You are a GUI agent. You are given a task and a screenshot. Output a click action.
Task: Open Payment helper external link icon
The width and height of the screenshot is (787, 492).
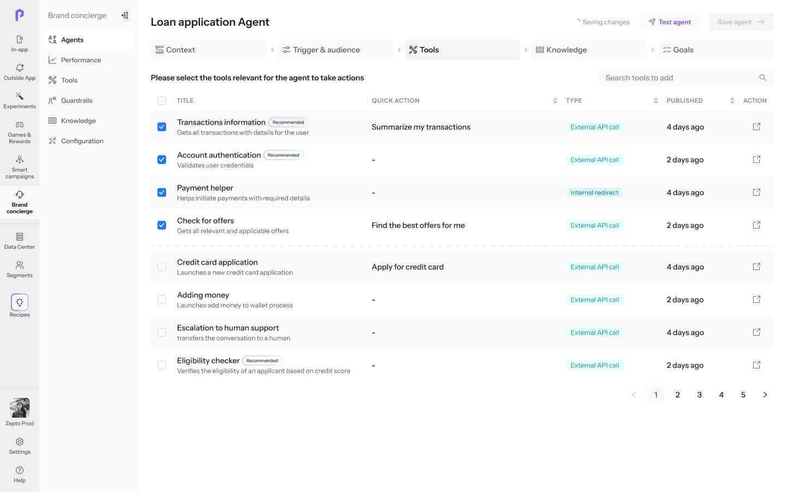tap(757, 192)
